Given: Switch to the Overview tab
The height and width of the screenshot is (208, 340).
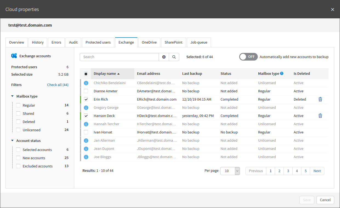Looking at the screenshot, I should (x=17, y=42).
